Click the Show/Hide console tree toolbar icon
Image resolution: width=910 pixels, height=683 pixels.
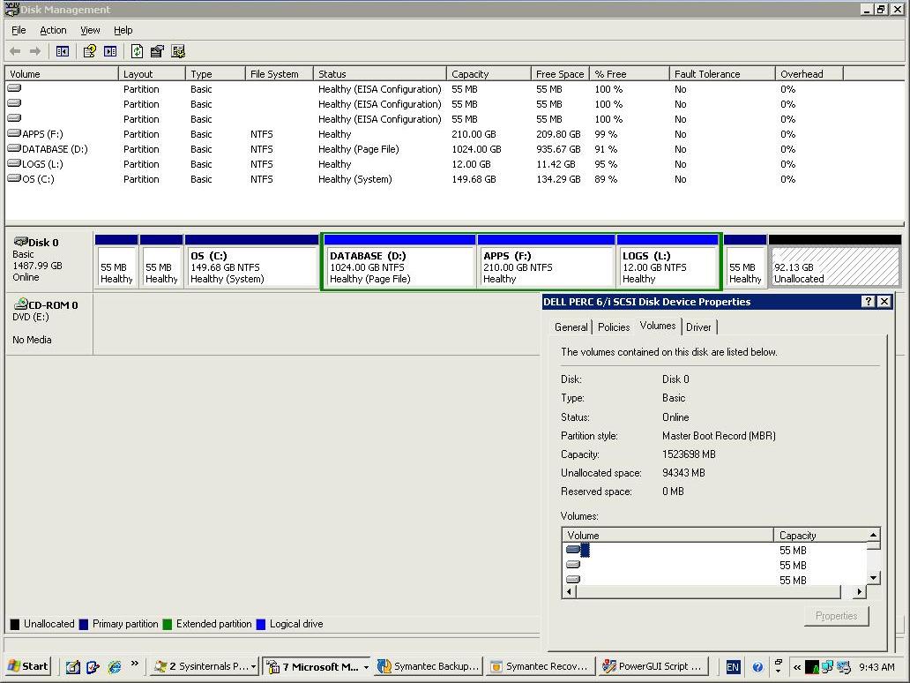click(x=62, y=50)
